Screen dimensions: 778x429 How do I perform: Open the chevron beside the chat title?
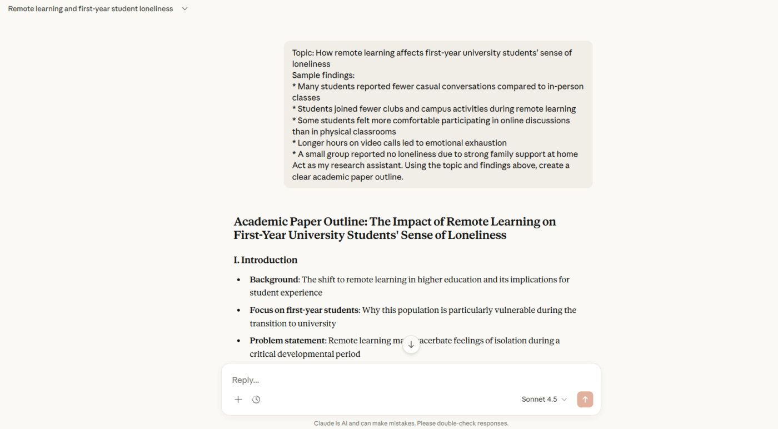coord(184,9)
